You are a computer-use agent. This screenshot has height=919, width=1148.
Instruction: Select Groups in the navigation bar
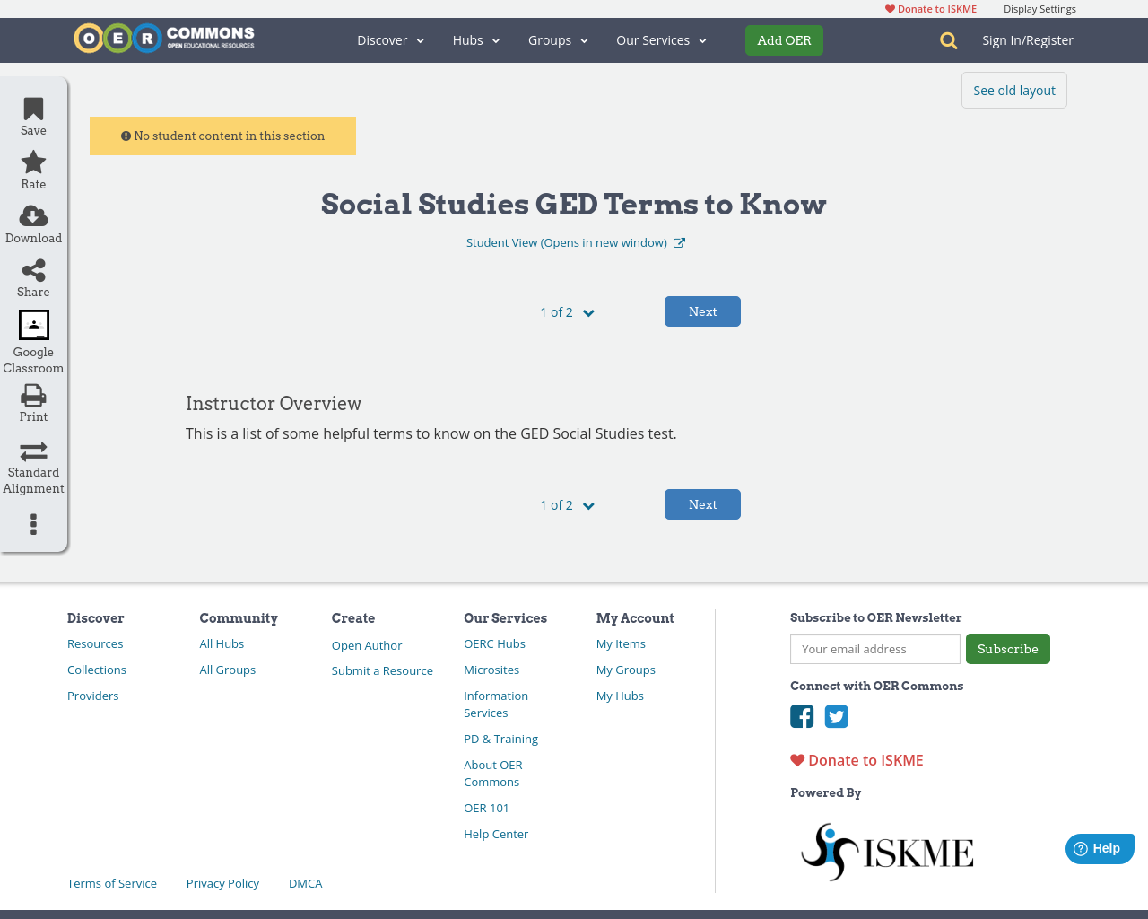point(557,40)
